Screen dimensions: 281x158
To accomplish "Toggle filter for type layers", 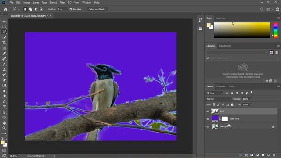I will coord(237,93).
